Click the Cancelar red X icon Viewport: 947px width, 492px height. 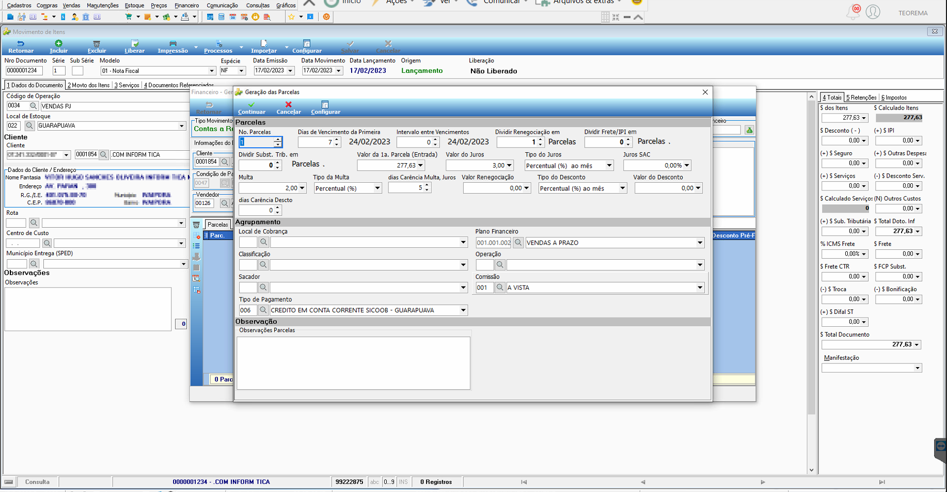289,104
